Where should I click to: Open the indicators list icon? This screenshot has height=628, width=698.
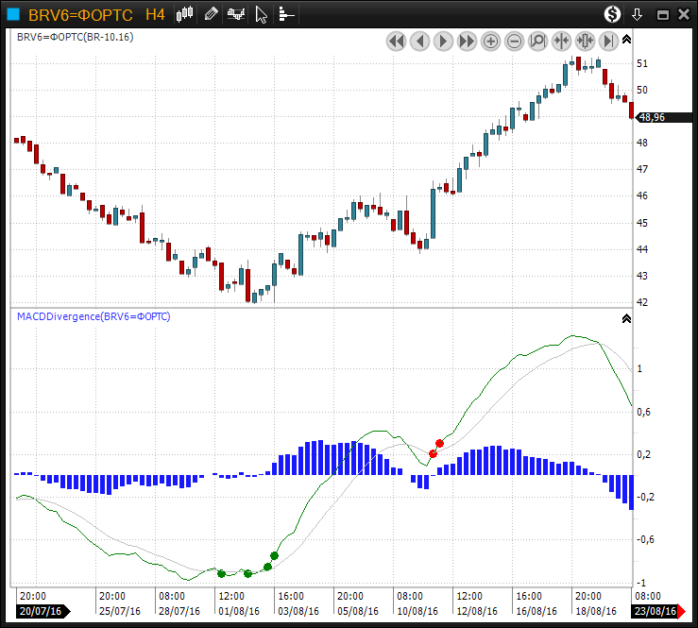click(236, 14)
